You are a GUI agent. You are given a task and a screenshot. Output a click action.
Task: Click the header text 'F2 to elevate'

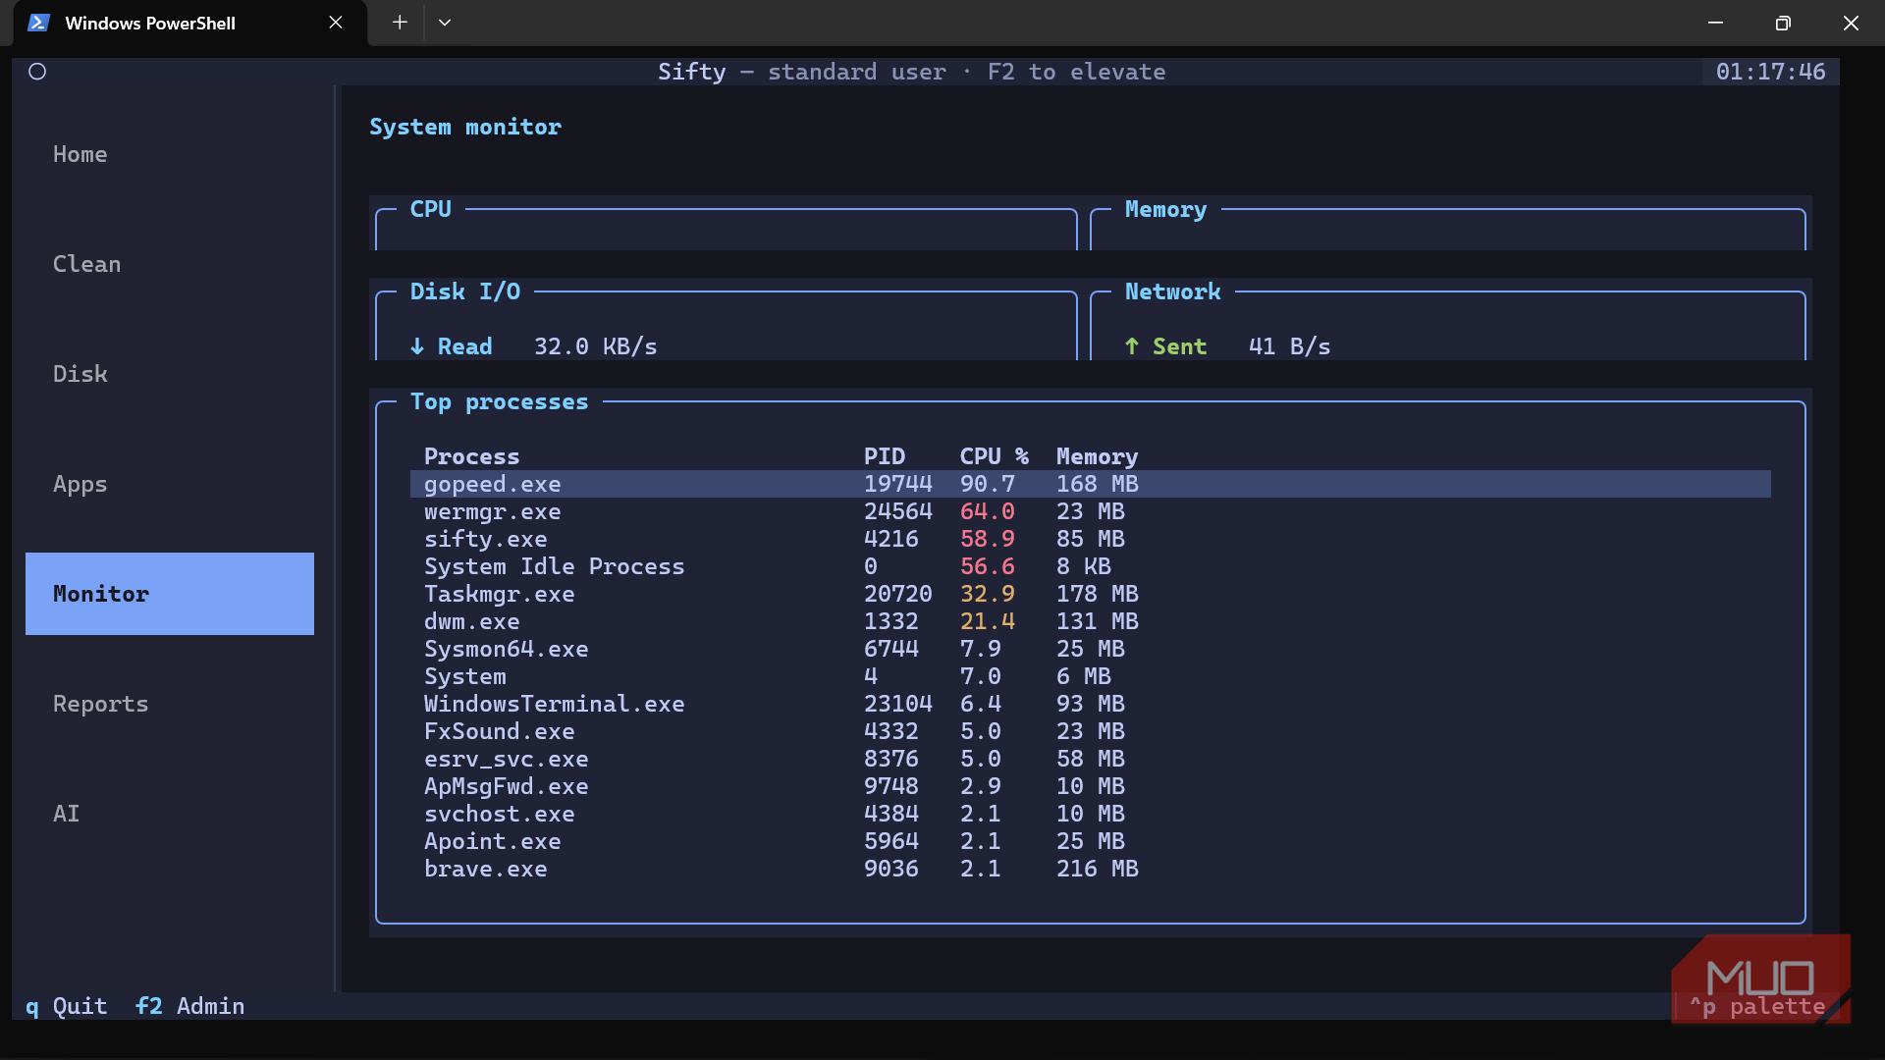(x=1076, y=72)
